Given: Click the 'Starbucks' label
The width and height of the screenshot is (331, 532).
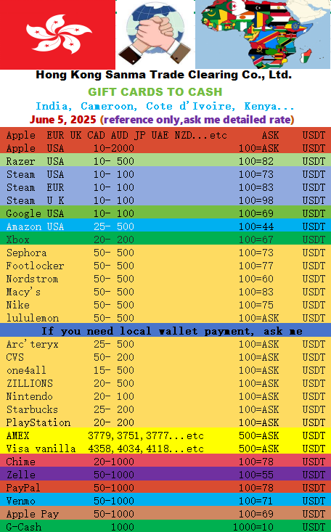Looking at the screenshot, I should tap(32, 409).
